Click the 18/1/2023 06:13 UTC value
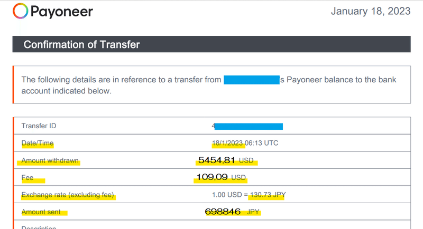423x229 pixels. (245, 143)
